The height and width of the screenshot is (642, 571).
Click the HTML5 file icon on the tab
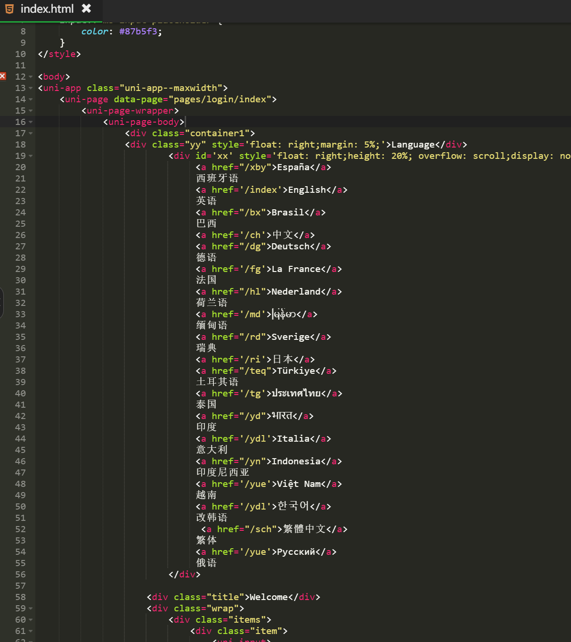coord(9,9)
